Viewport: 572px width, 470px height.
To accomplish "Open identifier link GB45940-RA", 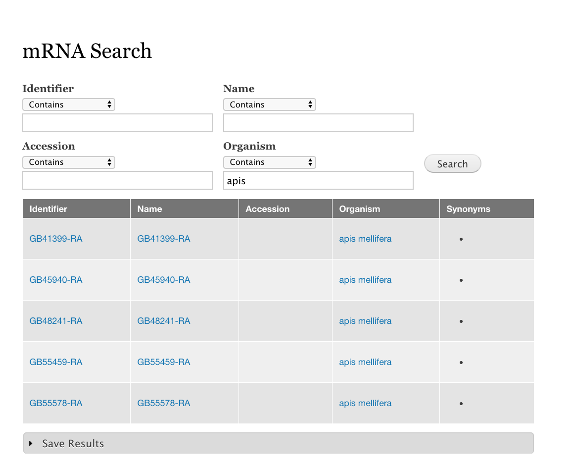I will coord(56,280).
